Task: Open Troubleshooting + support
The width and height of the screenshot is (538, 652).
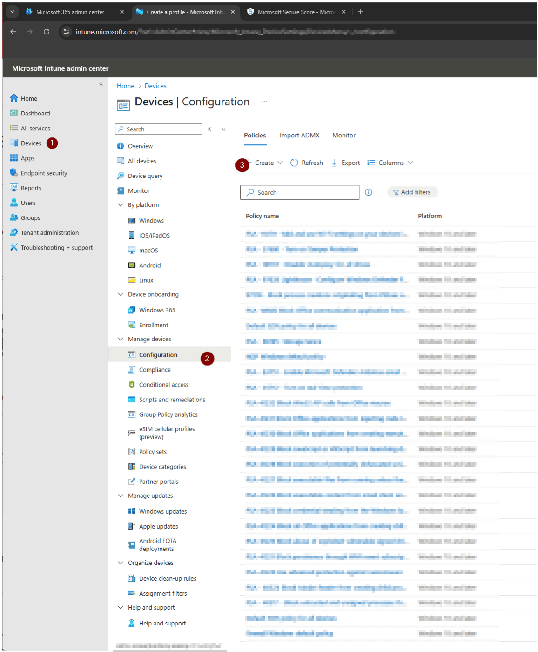Action: coord(56,248)
